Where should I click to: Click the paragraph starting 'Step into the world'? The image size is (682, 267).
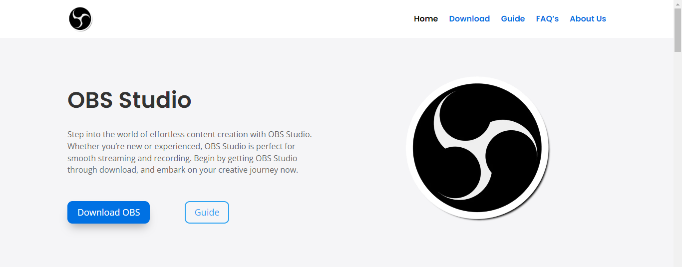click(x=190, y=152)
